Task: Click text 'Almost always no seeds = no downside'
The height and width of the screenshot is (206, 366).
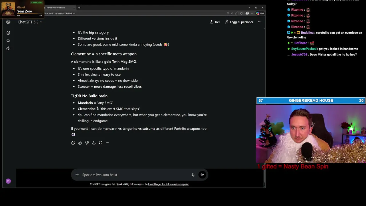Action: click(108, 80)
